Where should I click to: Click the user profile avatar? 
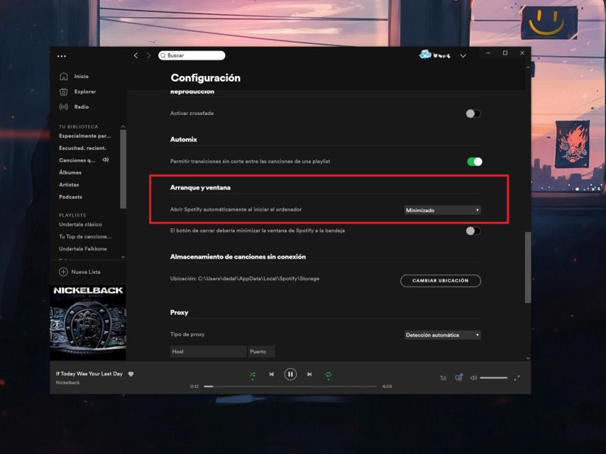[425, 55]
